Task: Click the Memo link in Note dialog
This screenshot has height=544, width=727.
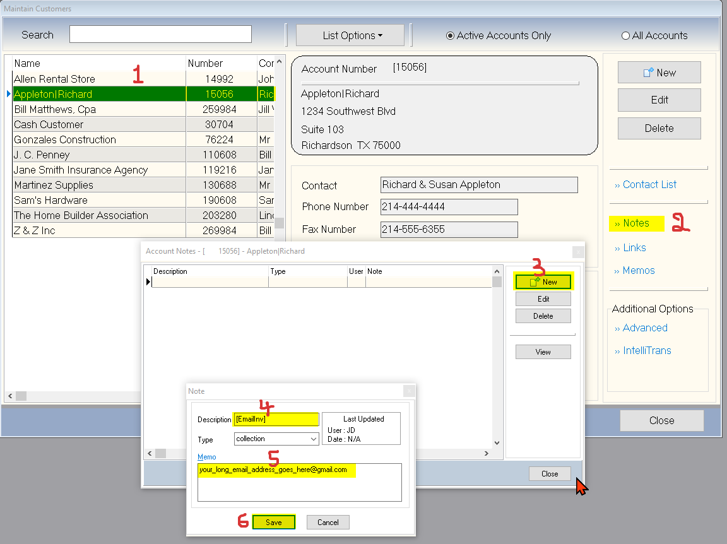Action: coord(207,457)
